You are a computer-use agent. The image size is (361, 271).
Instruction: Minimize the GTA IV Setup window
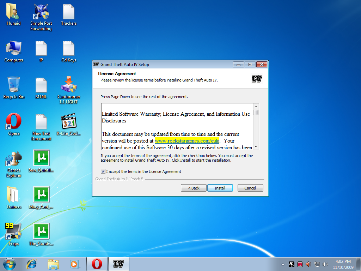click(x=238, y=65)
